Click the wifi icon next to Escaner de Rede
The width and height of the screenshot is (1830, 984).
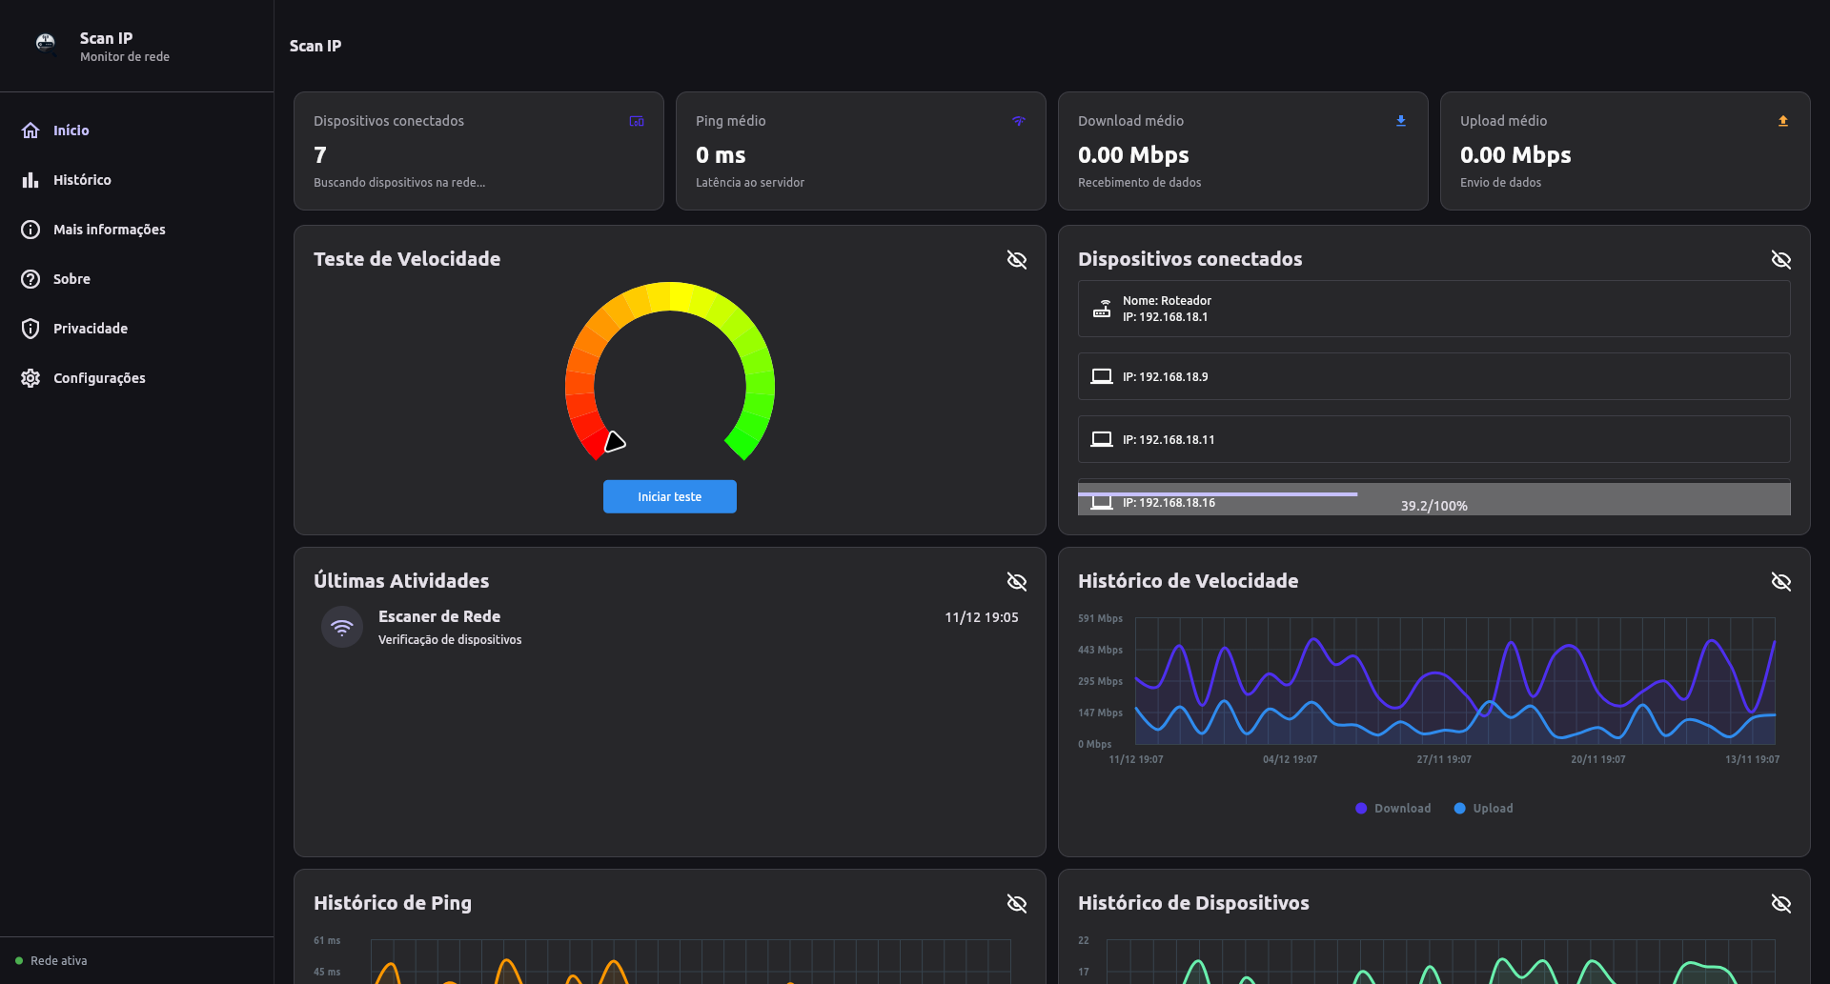[342, 628]
